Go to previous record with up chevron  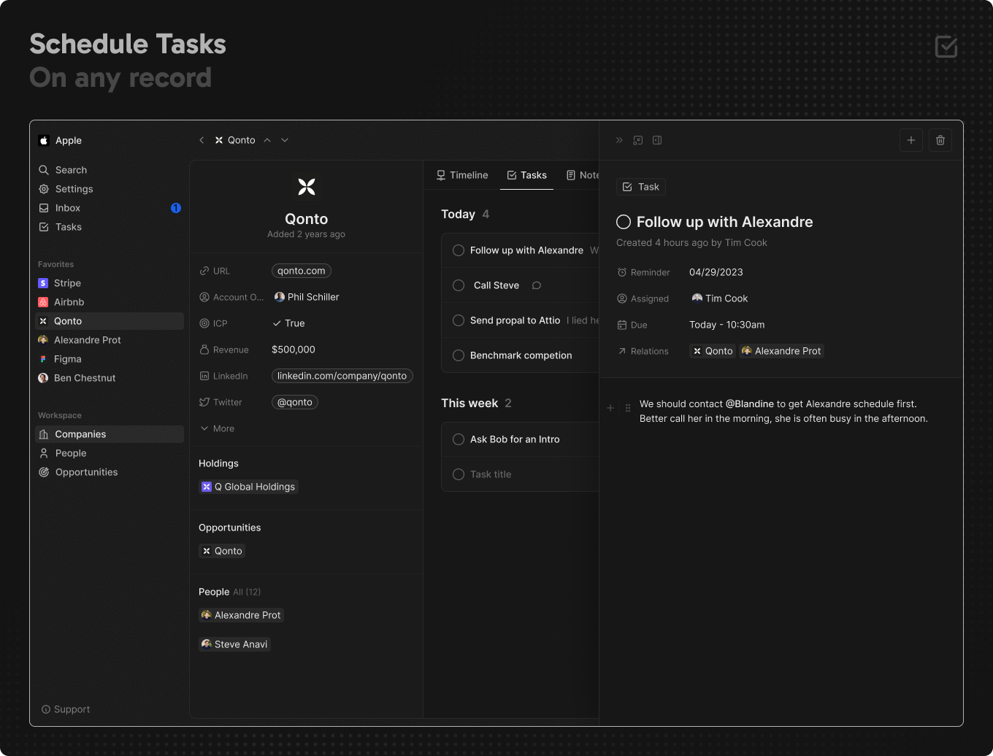[x=267, y=140]
